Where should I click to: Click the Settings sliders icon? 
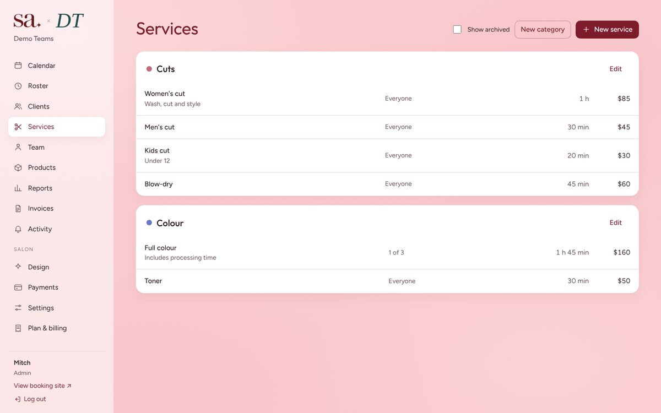[x=18, y=308]
